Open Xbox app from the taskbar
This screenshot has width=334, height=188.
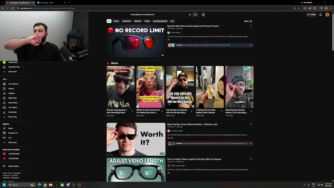(62, 185)
